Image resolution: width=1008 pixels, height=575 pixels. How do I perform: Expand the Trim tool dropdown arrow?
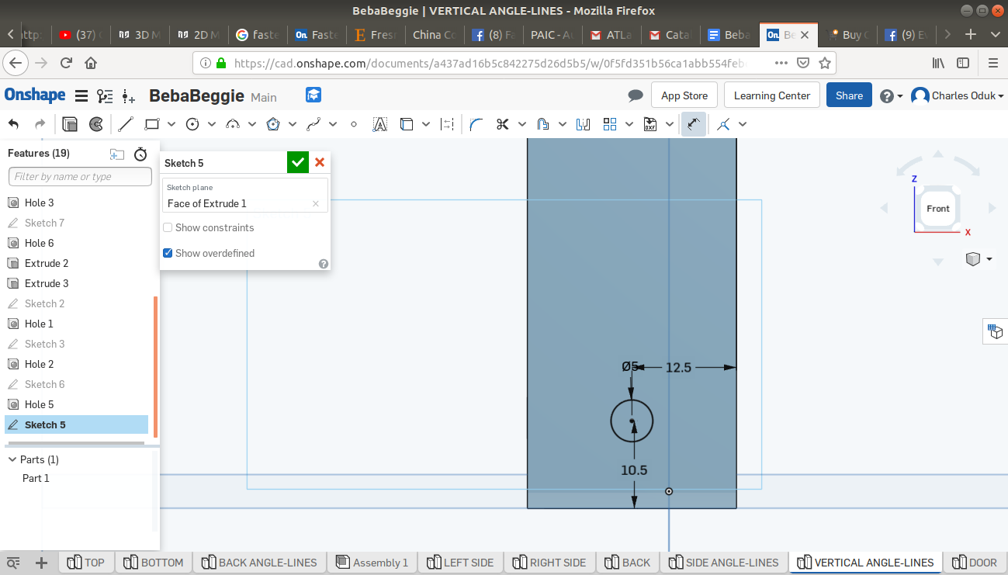(x=522, y=124)
